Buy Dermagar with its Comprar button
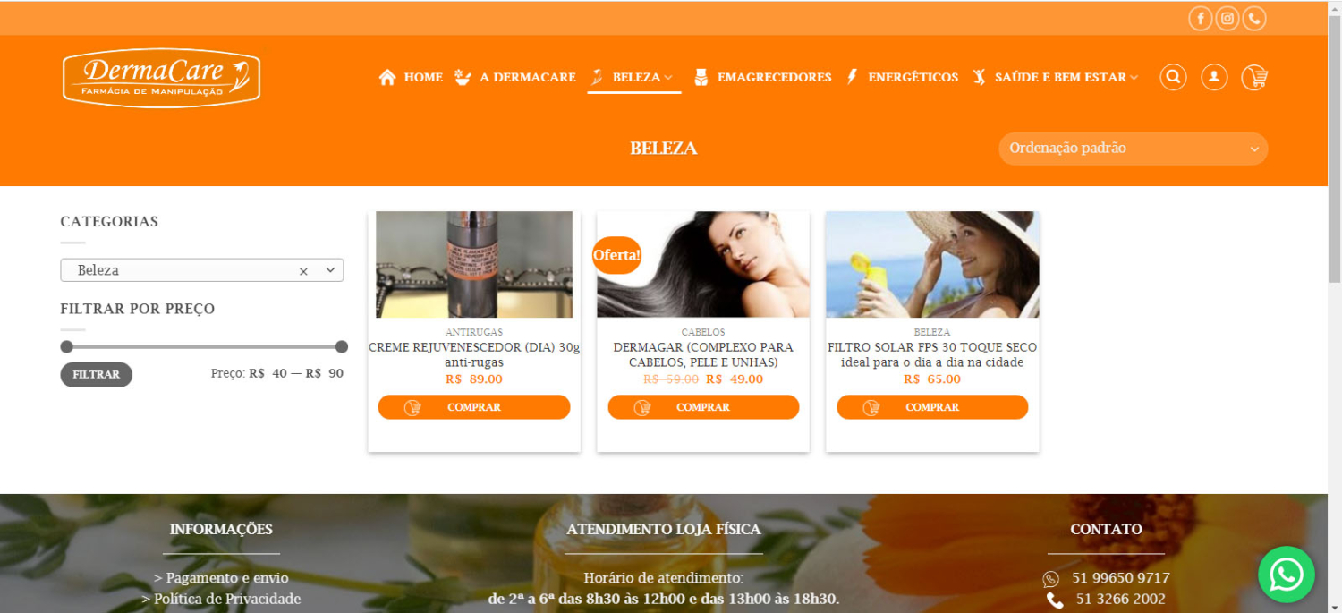This screenshot has width=1342, height=613. 703,407
